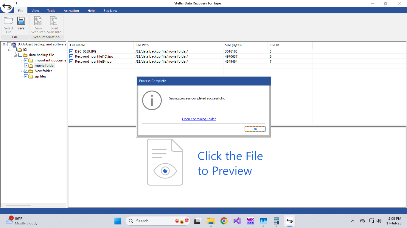Viewport: 407px width, 228px height.
Task: Open Google Chrome from the taskbar
Action: (x=224, y=221)
